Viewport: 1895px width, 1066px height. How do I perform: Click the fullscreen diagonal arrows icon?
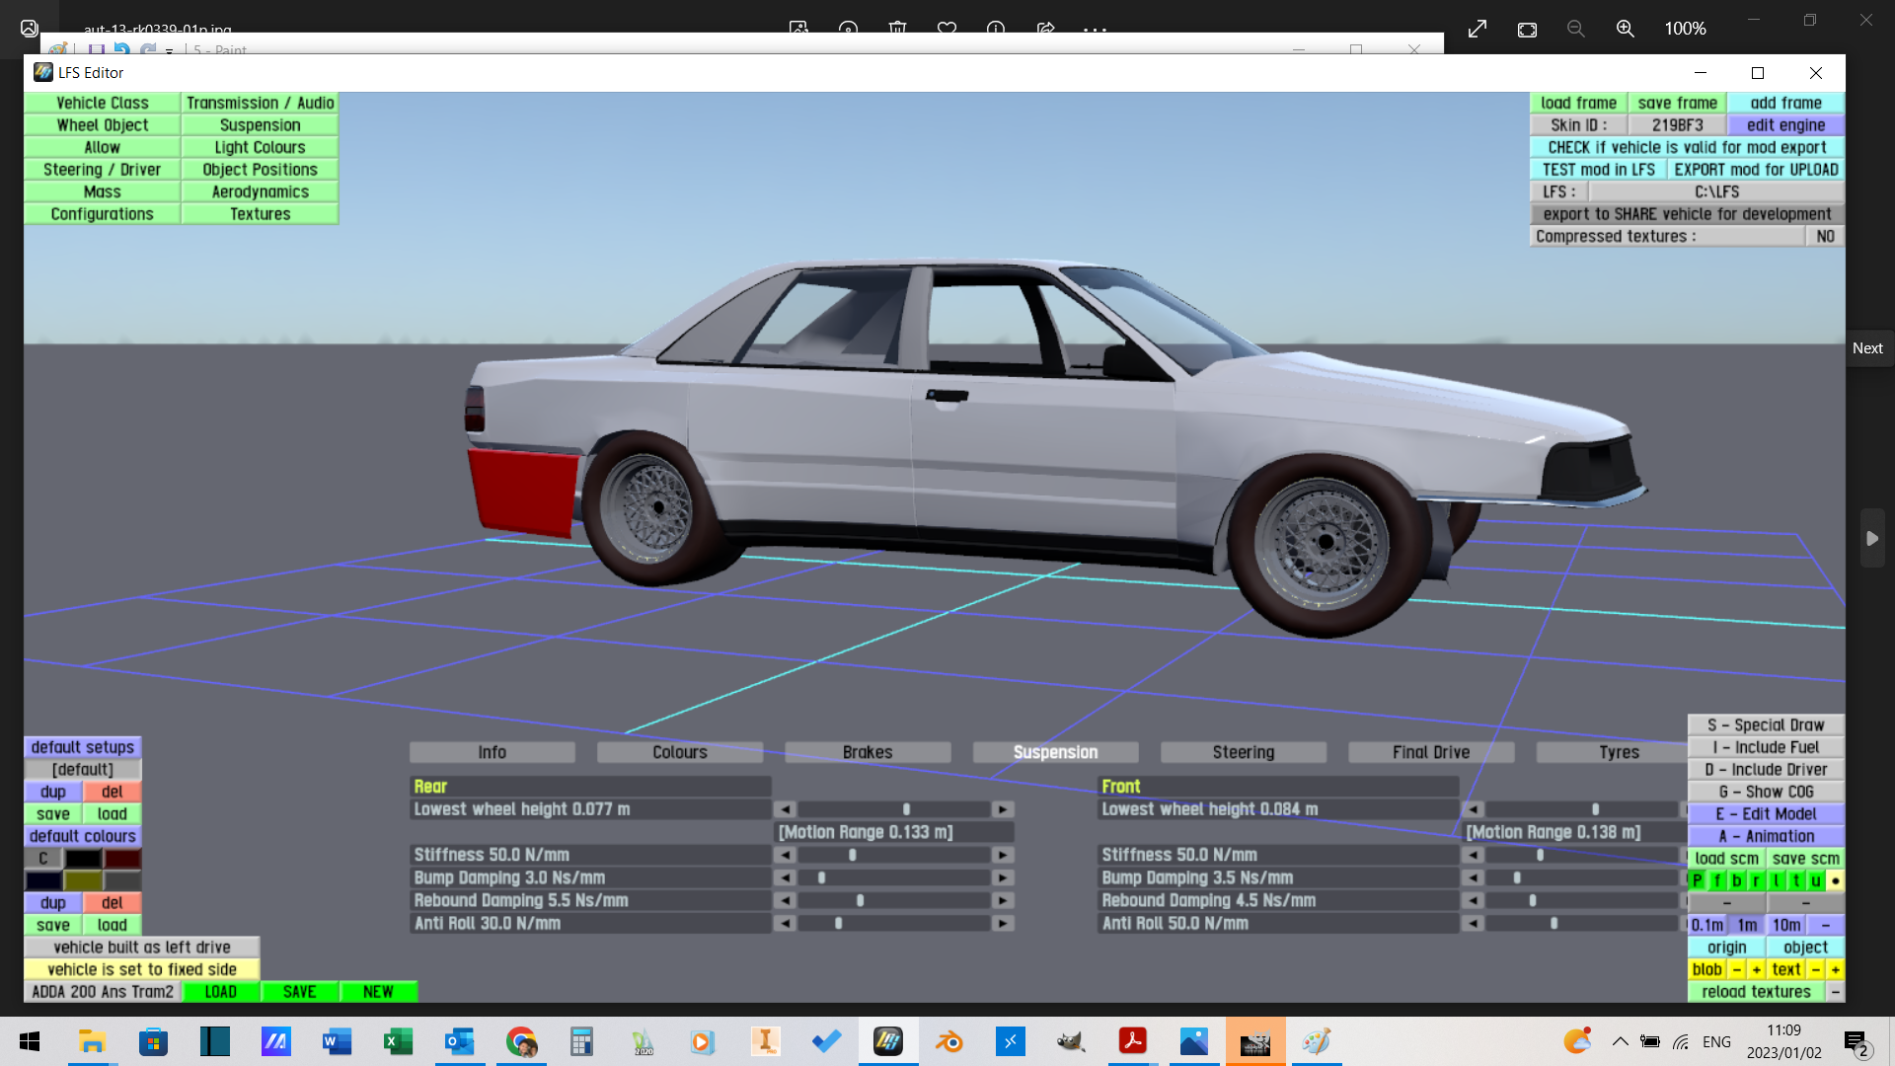point(1478,29)
